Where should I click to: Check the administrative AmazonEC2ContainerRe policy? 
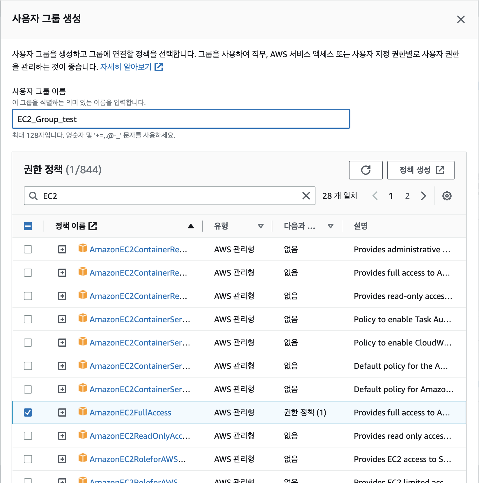(x=28, y=249)
